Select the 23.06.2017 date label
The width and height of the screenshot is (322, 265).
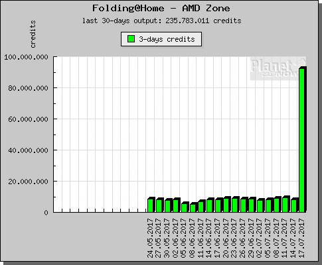[234, 238]
